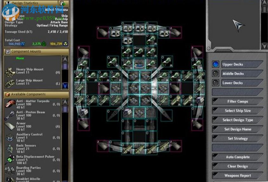The width and height of the screenshot is (268, 182).
Task: Click the Available Components header box icon
Action: click(8, 94)
